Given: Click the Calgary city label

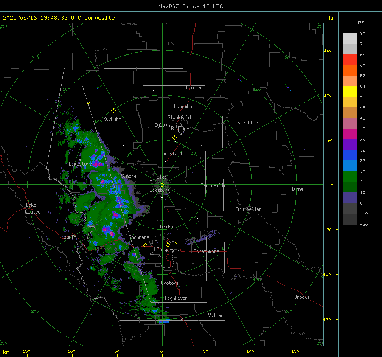Looking at the screenshot, I should point(166,250).
